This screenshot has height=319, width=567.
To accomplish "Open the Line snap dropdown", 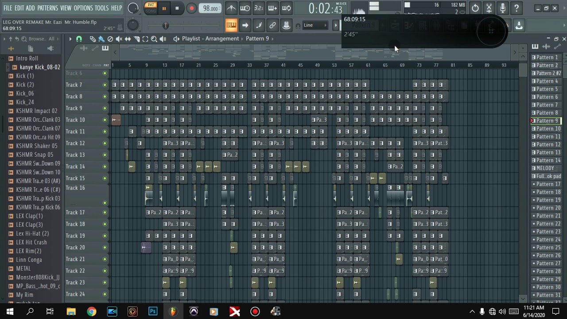I will pos(315,25).
